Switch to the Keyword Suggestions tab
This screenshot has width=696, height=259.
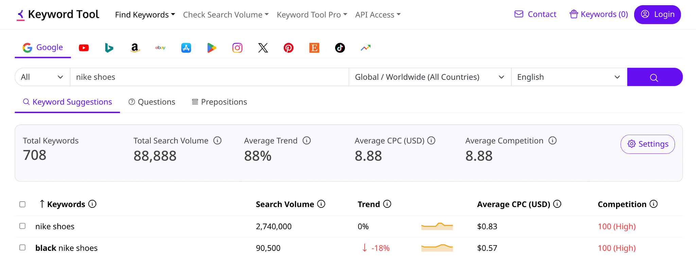click(x=67, y=102)
